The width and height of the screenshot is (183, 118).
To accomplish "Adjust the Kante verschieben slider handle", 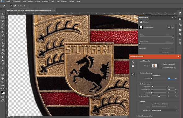I will pyautogui.click(x=159, y=96).
